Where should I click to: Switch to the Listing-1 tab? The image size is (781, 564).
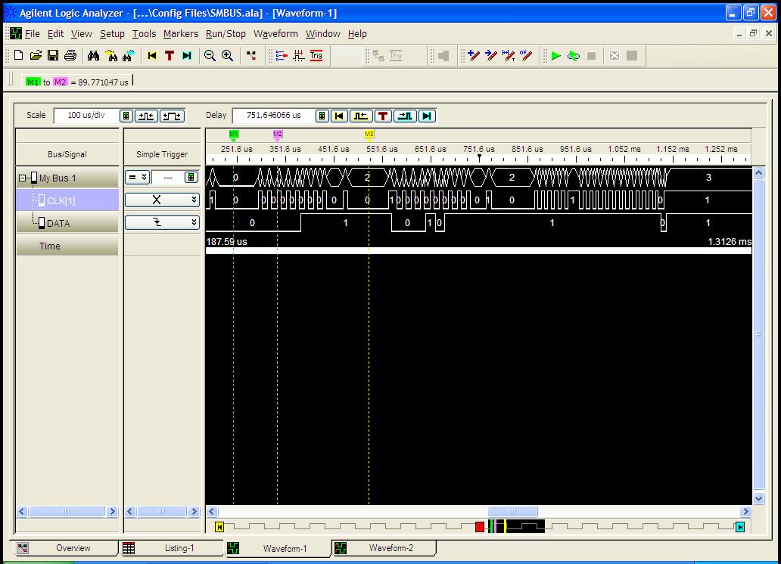pyautogui.click(x=179, y=548)
